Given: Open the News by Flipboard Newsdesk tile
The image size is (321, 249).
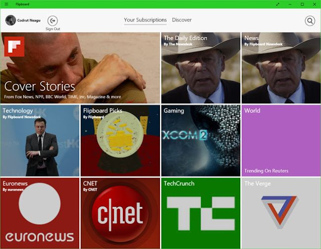Looking at the screenshot, I should click(x=281, y=68).
